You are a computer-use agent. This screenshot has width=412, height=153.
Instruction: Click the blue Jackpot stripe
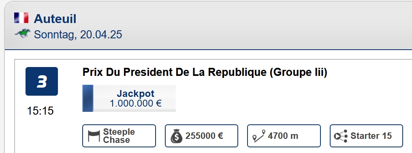88,98
